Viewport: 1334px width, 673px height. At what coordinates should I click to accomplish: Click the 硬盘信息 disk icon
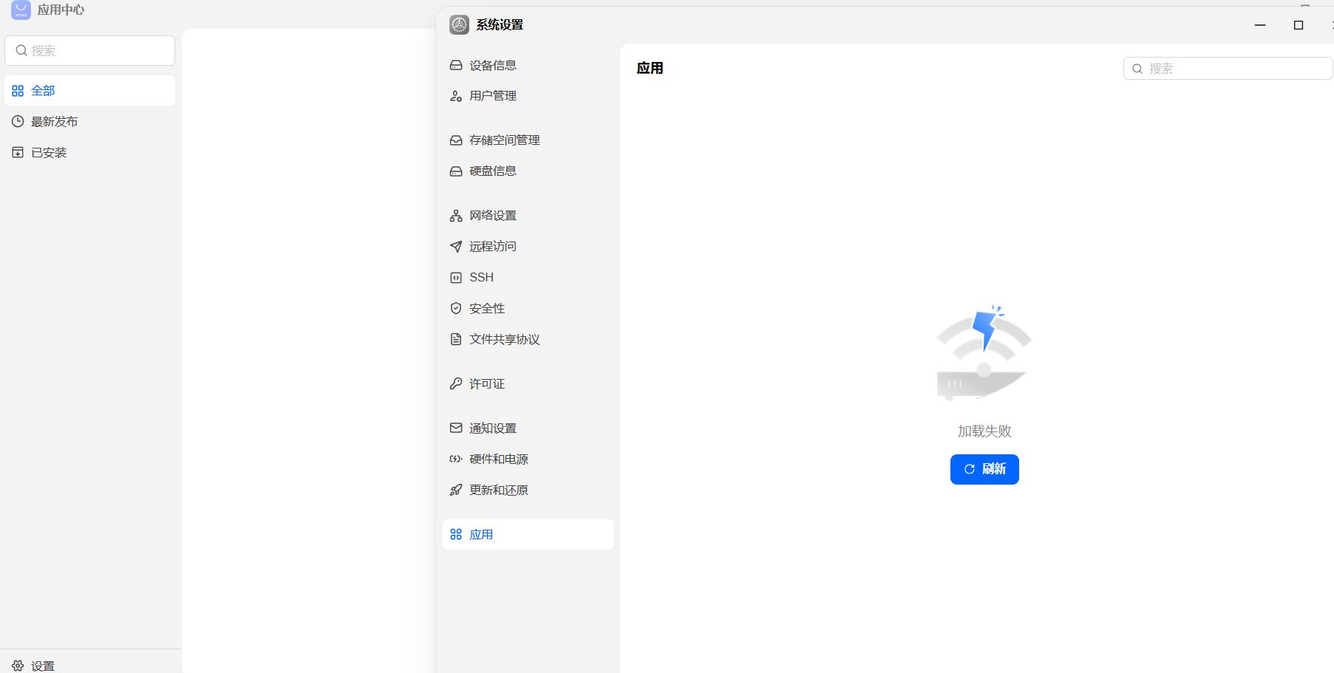point(456,171)
